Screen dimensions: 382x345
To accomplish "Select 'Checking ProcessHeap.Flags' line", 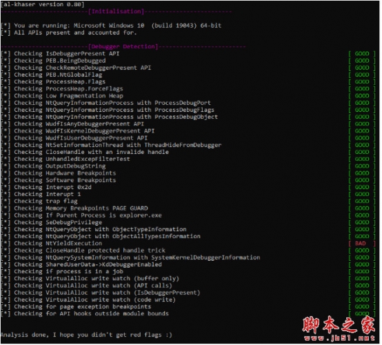I will click(53, 81).
